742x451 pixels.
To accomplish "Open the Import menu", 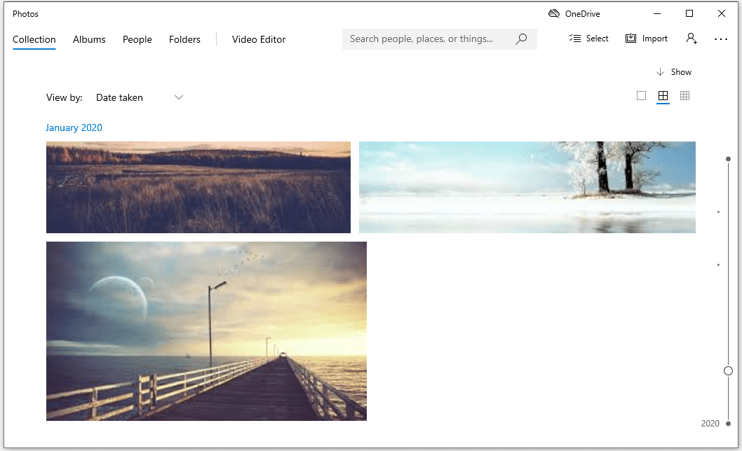I will (x=647, y=39).
